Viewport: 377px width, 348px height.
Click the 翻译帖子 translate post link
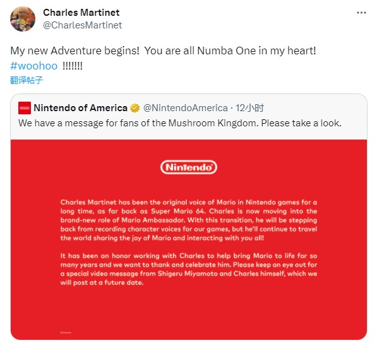pyautogui.click(x=27, y=80)
